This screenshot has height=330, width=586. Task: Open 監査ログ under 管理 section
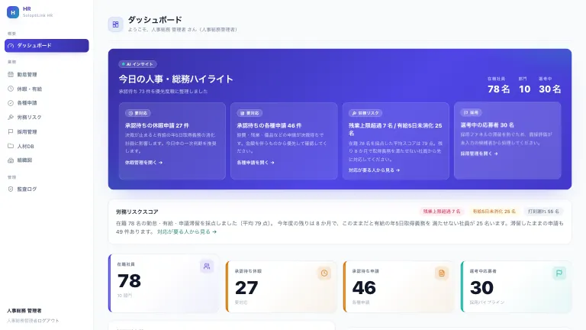pos(47,189)
